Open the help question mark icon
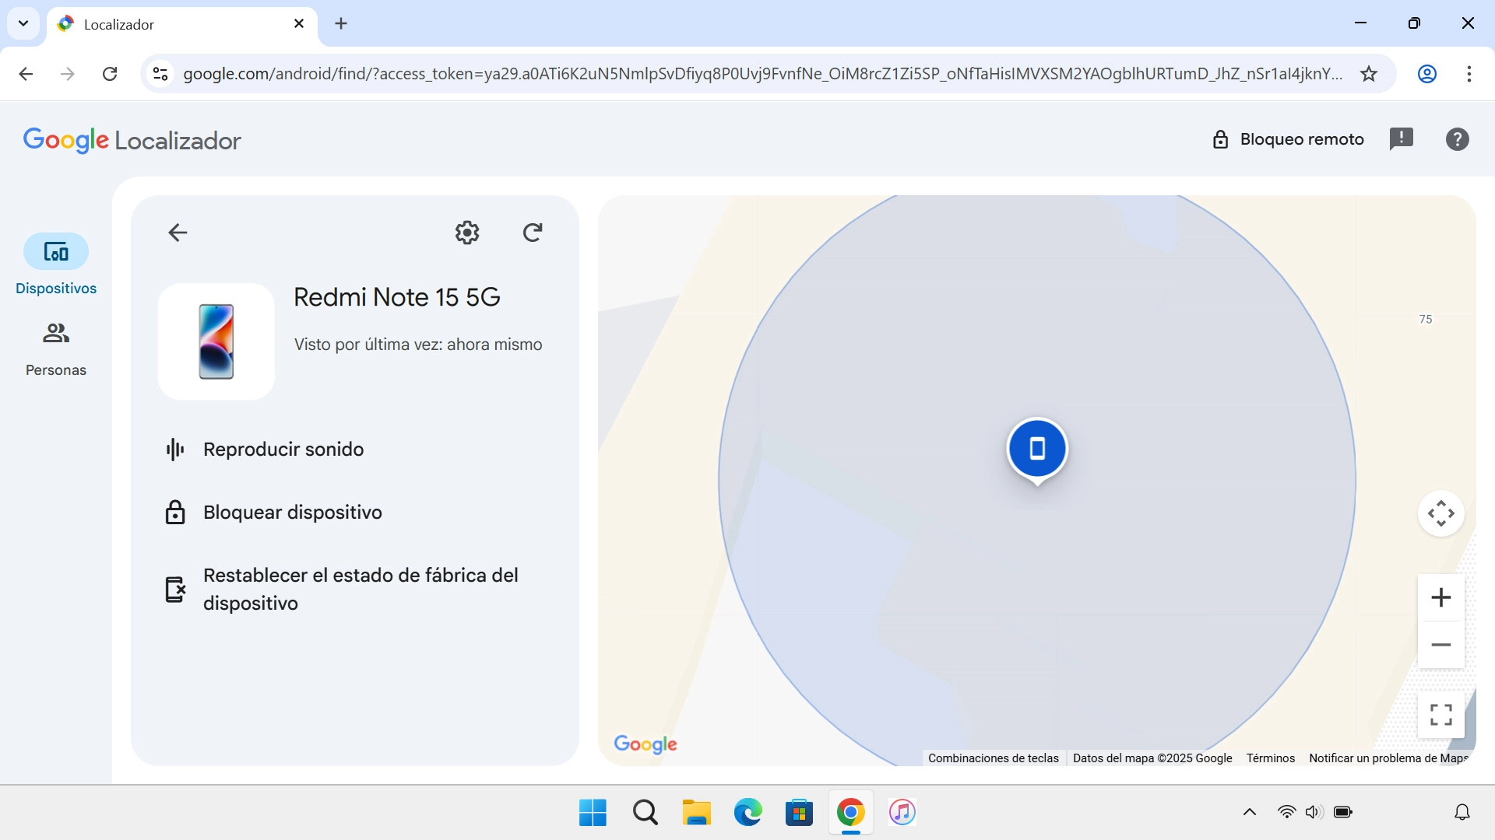Image resolution: width=1495 pixels, height=840 pixels. [1456, 138]
